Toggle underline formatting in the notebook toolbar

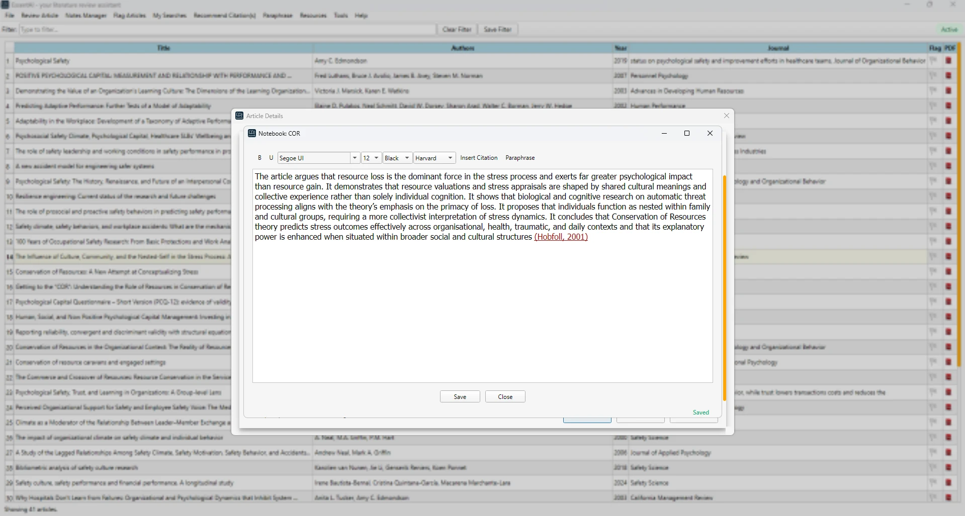tap(271, 158)
